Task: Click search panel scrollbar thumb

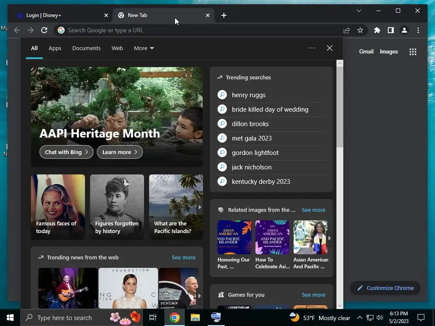Action: pos(339,107)
